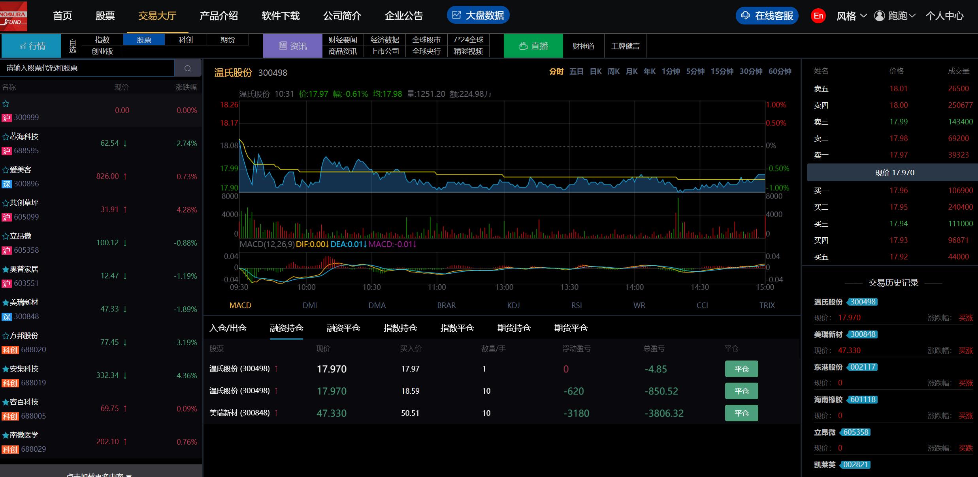Open the 期货持仓 tab
Image resolution: width=978 pixels, height=477 pixels.
pos(514,328)
